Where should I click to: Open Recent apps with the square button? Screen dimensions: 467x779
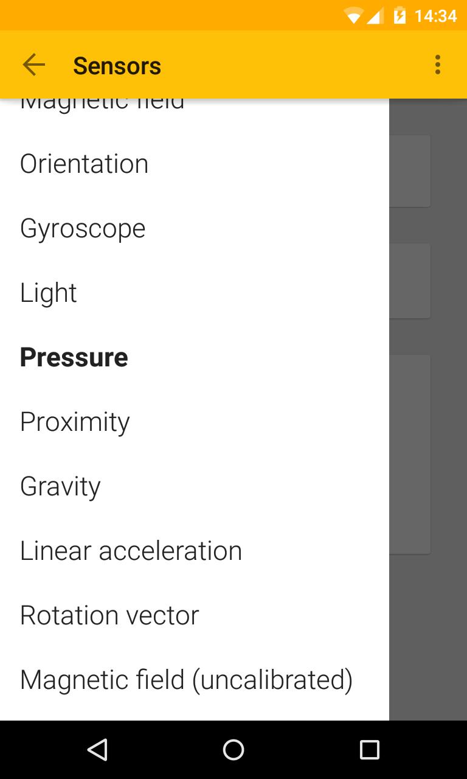368,750
